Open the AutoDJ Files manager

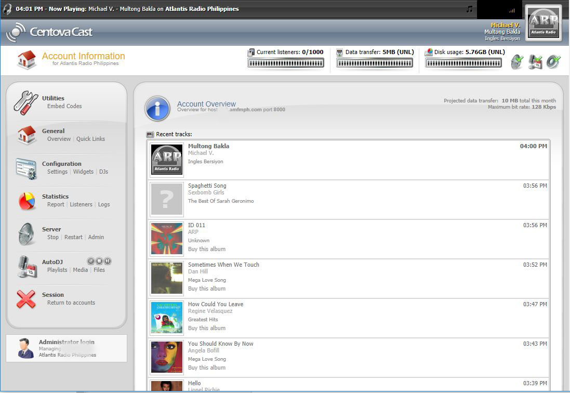coord(99,270)
